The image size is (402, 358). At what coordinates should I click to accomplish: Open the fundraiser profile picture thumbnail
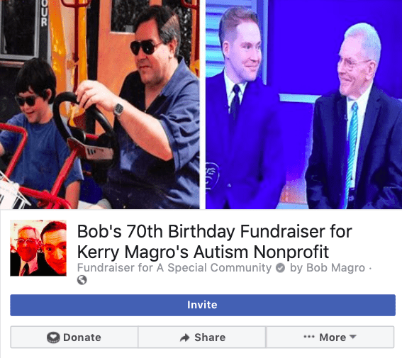coord(38,248)
